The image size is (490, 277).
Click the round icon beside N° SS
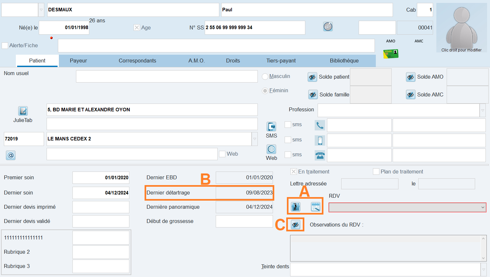pos(328,27)
